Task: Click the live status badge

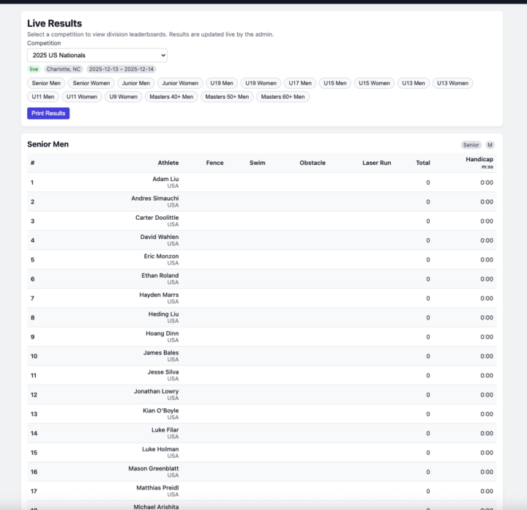Action: click(34, 69)
